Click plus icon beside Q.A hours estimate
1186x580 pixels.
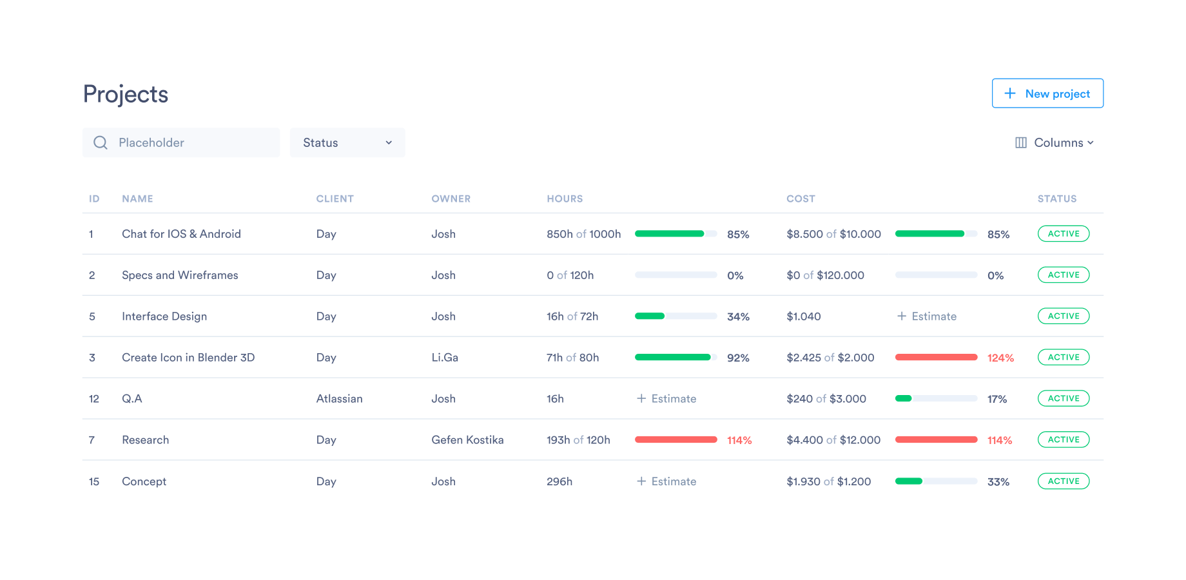click(641, 399)
